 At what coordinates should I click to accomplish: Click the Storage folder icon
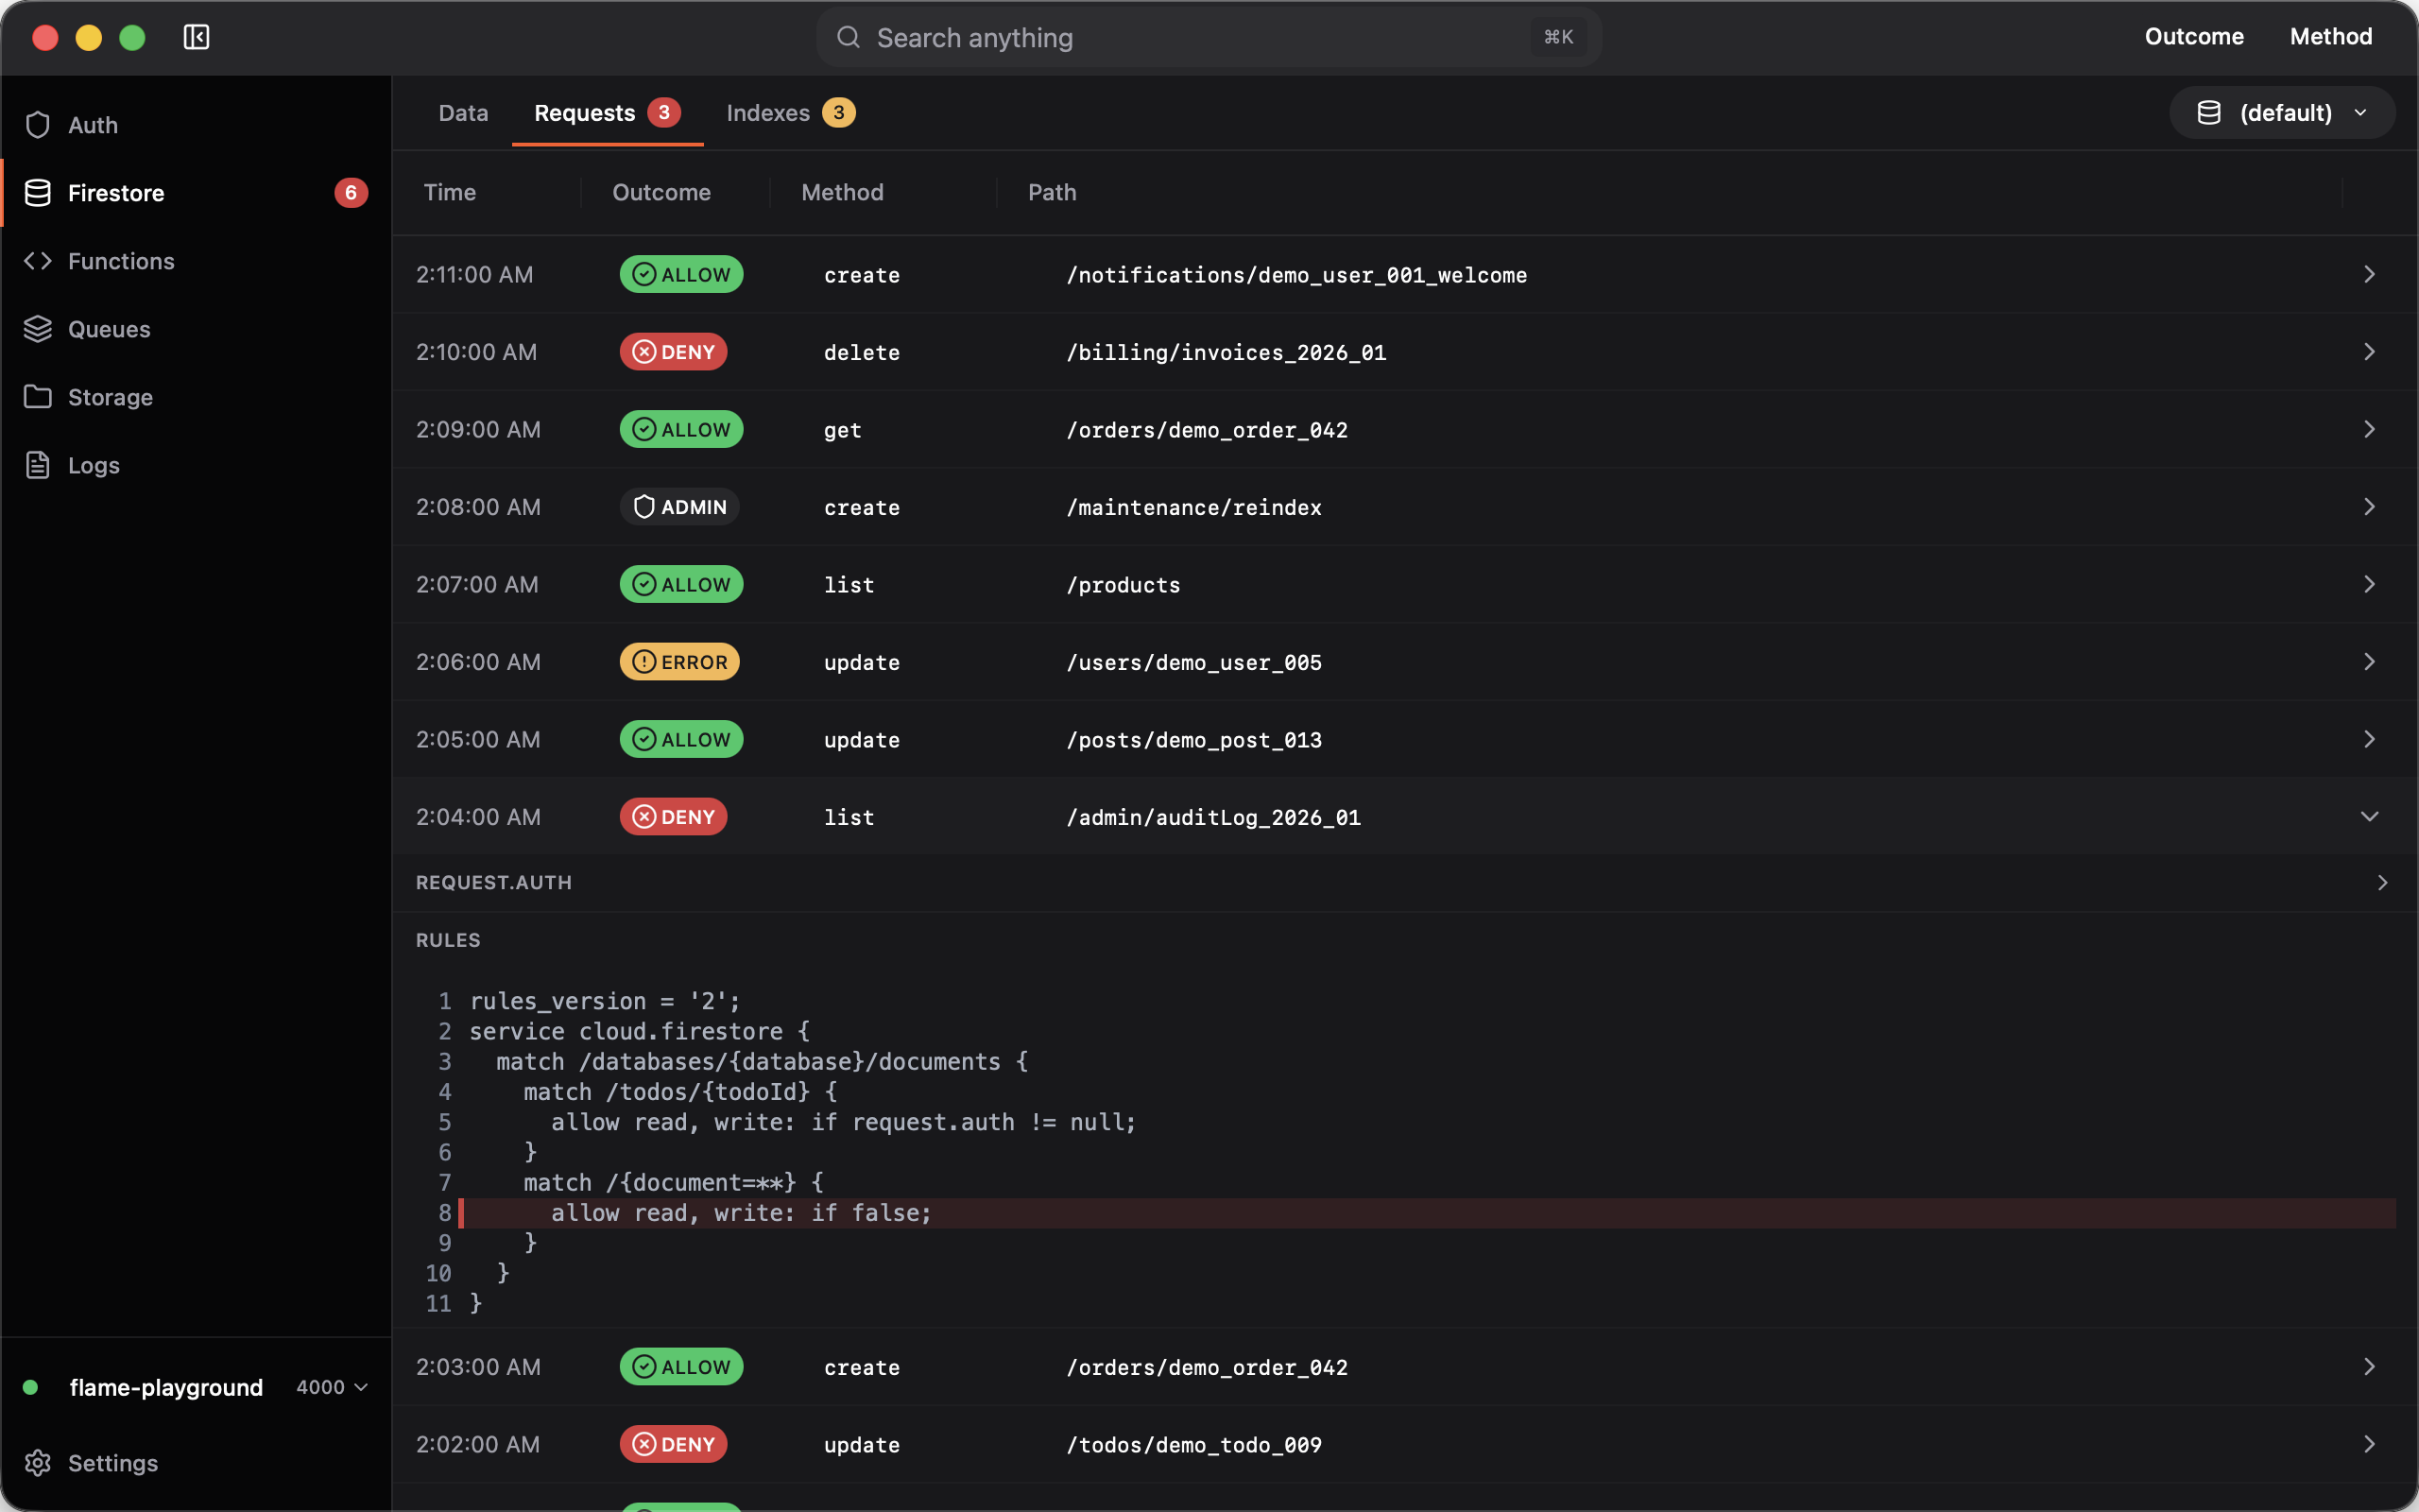(x=38, y=397)
